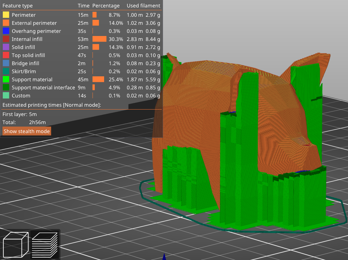Screen dimensions: 348x260
Task: Click the Feature type column header
Action: (18, 6)
